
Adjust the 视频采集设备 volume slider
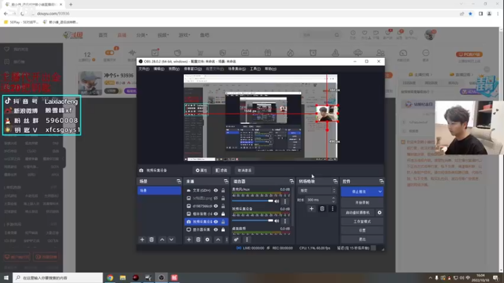pyautogui.click(x=253, y=221)
